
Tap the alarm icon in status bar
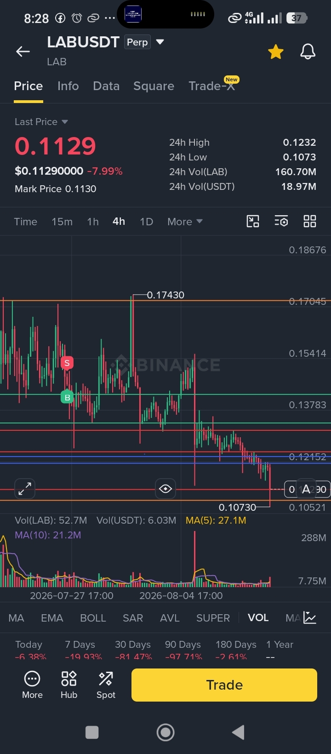[x=77, y=18]
